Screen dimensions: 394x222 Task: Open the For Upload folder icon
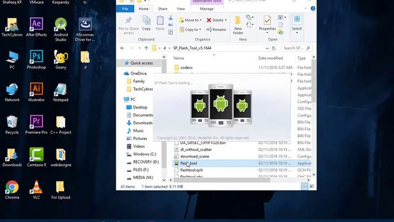[60, 190]
